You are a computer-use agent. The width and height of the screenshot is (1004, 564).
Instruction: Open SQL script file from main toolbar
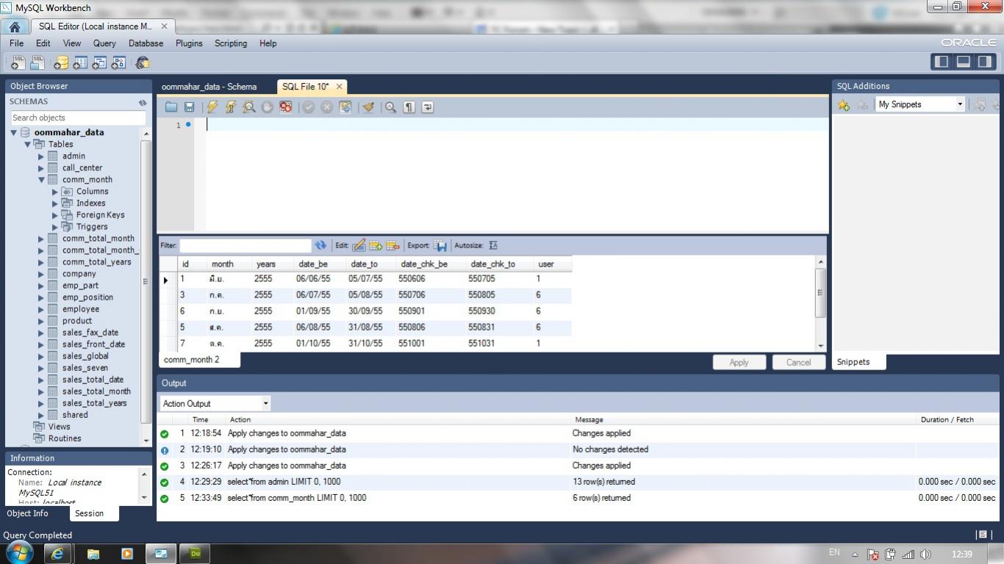coord(37,63)
